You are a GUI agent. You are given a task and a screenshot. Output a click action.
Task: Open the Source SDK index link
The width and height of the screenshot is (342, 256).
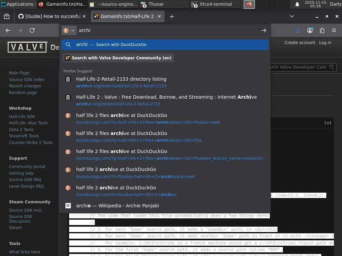click(27, 79)
